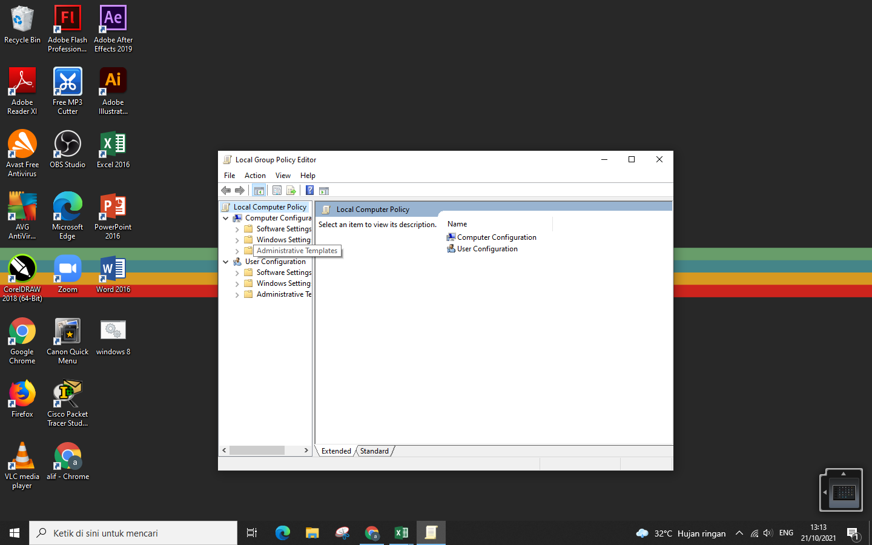Click the Properties toolbar icon

pyautogui.click(x=277, y=191)
